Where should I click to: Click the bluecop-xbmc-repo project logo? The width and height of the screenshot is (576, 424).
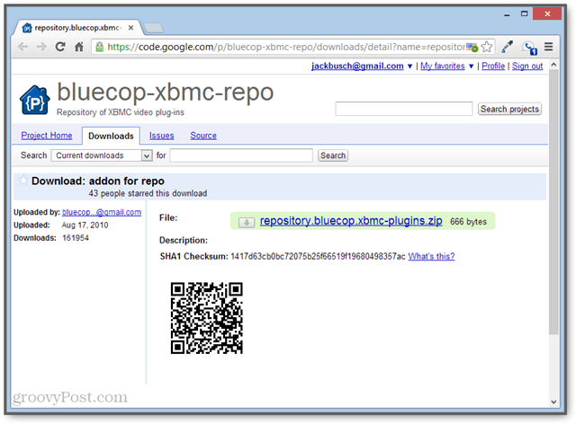[34, 100]
